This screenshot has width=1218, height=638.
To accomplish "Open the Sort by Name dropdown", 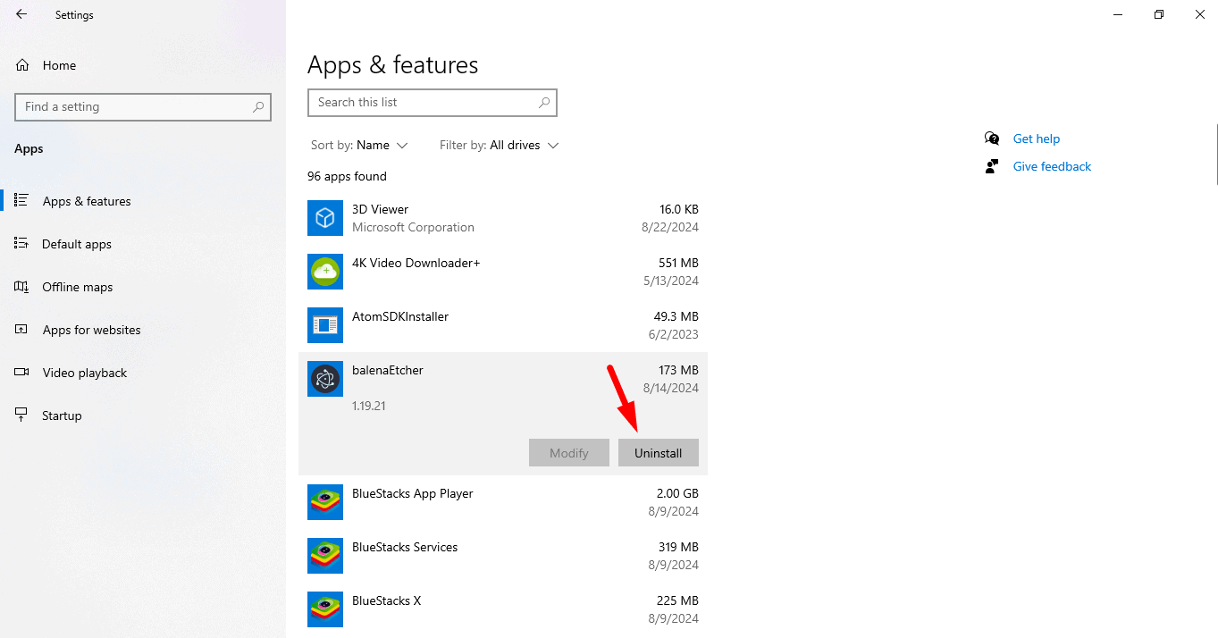I will pyautogui.click(x=359, y=145).
